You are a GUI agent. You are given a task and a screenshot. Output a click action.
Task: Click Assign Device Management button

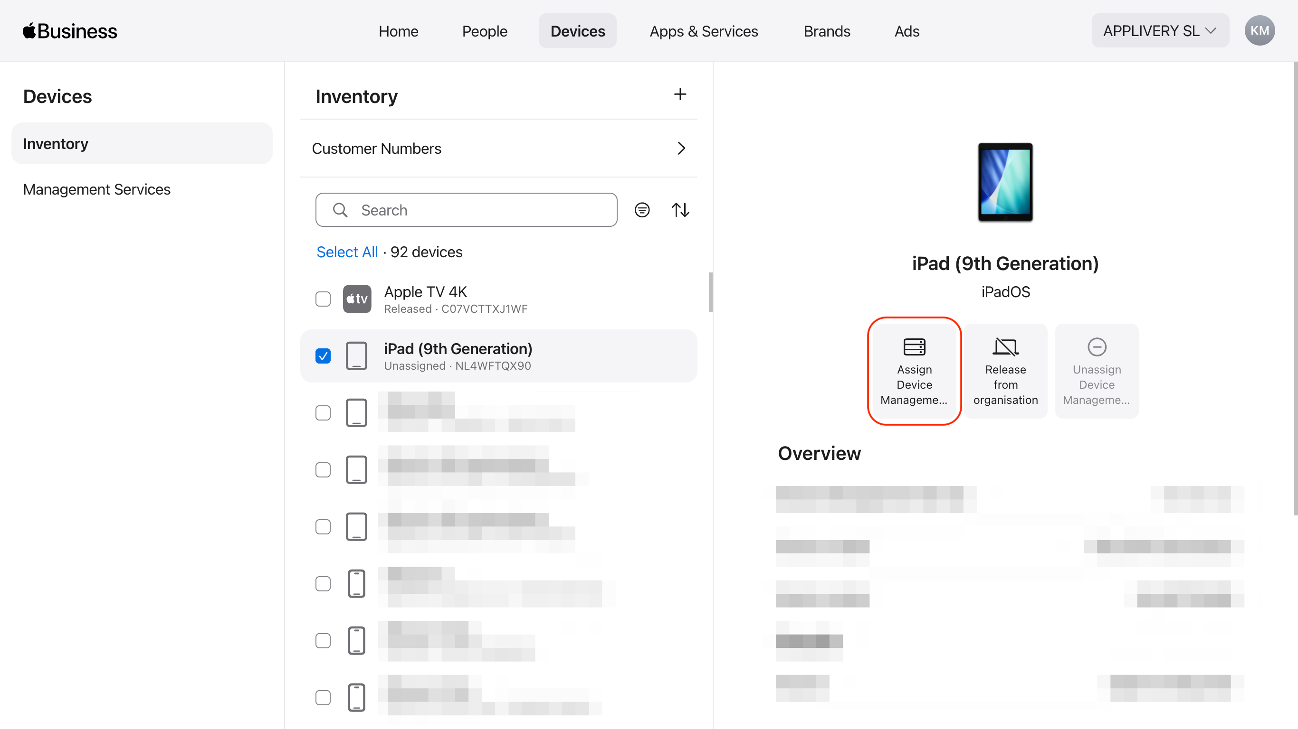[x=914, y=371]
